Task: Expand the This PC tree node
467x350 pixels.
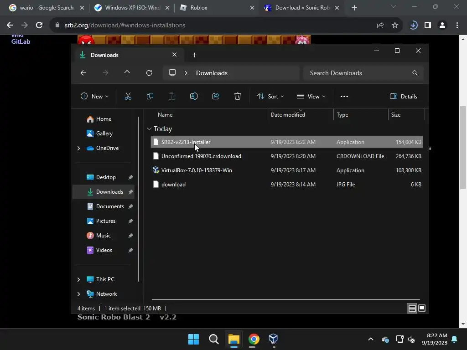Action: [78, 279]
